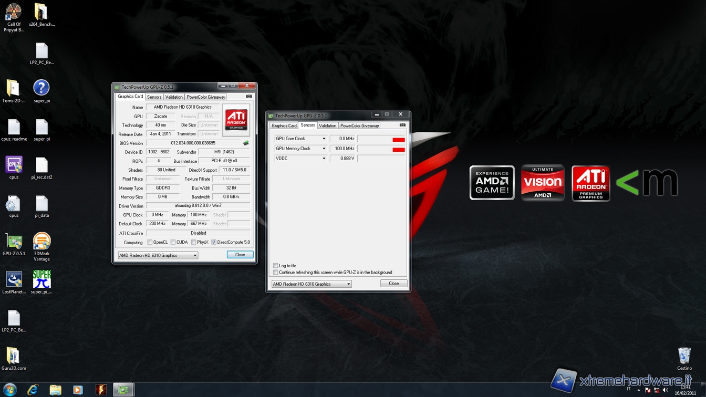Screen dimensions: 706x397
Task: Click the BIOS save chip icon
Action: (246, 143)
